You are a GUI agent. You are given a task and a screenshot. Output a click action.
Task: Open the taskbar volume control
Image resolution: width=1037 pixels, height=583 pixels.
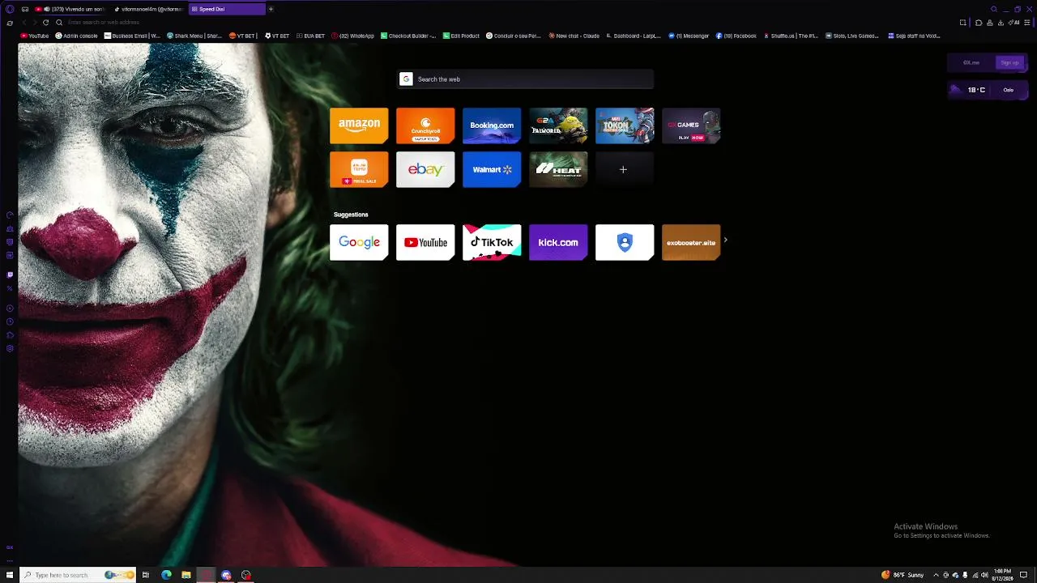click(984, 575)
